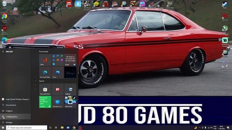Open the green Spotify tile
This screenshot has width=232, height=130.
tap(45, 102)
